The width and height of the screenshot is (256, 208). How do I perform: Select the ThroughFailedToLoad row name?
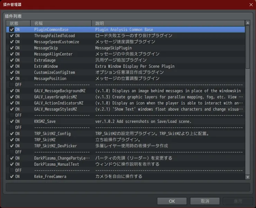[x=55, y=36]
